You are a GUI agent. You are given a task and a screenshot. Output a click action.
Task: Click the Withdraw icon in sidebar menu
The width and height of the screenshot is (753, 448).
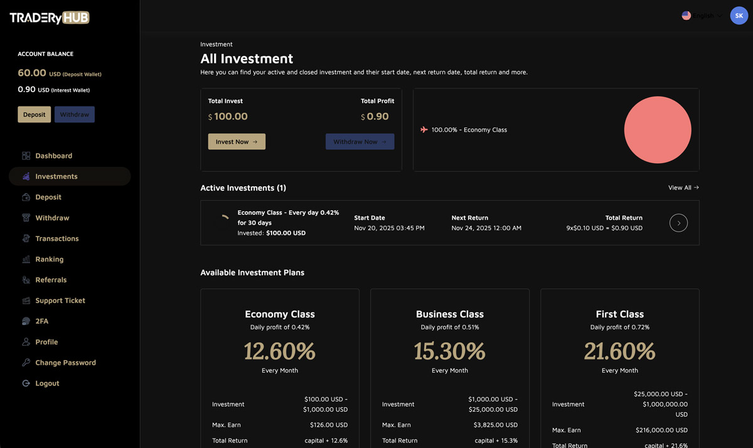click(26, 218)
